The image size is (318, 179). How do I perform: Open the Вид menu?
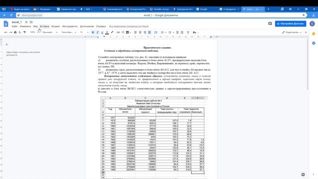[35, 26]
